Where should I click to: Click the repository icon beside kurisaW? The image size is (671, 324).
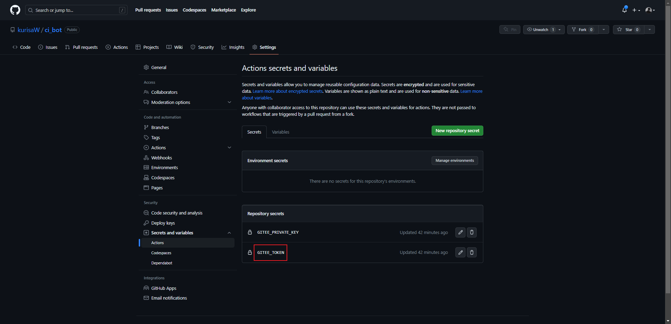13,30
